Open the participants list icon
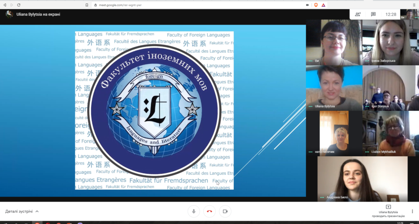The height and width of the screenshot is (224, 419). [x=359, y=14]
